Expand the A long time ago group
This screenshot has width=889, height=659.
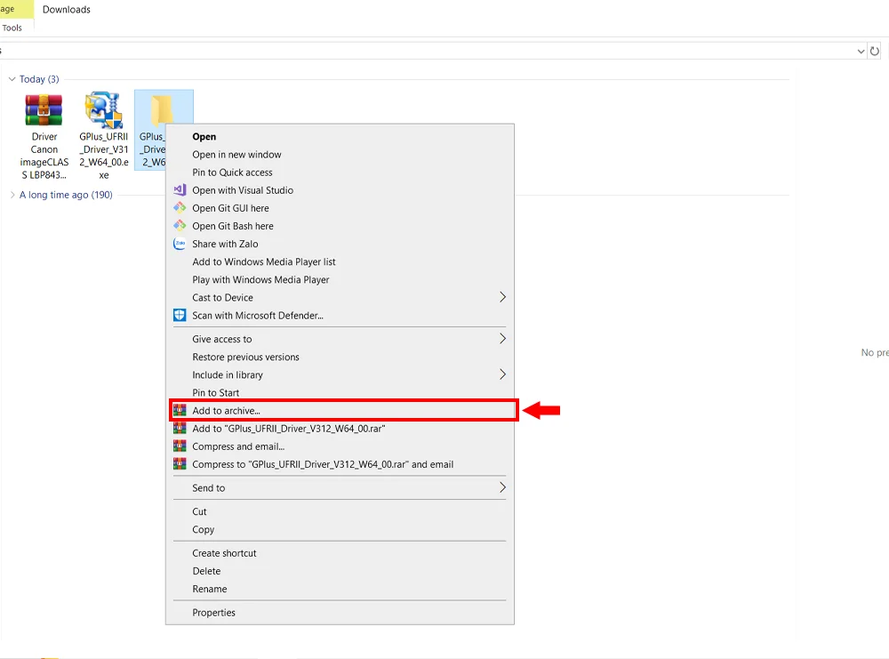pos(12,195)
